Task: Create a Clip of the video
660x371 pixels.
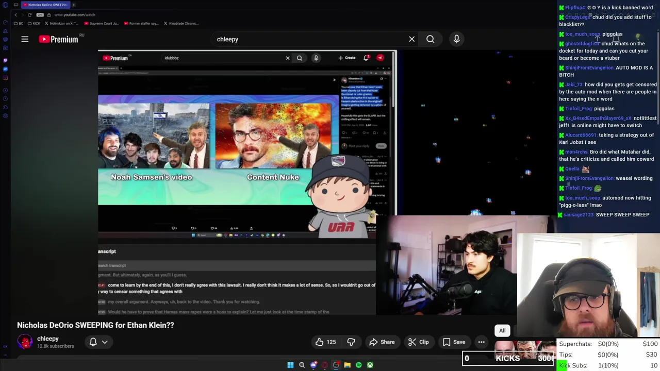Action: [x=418, y=342]
